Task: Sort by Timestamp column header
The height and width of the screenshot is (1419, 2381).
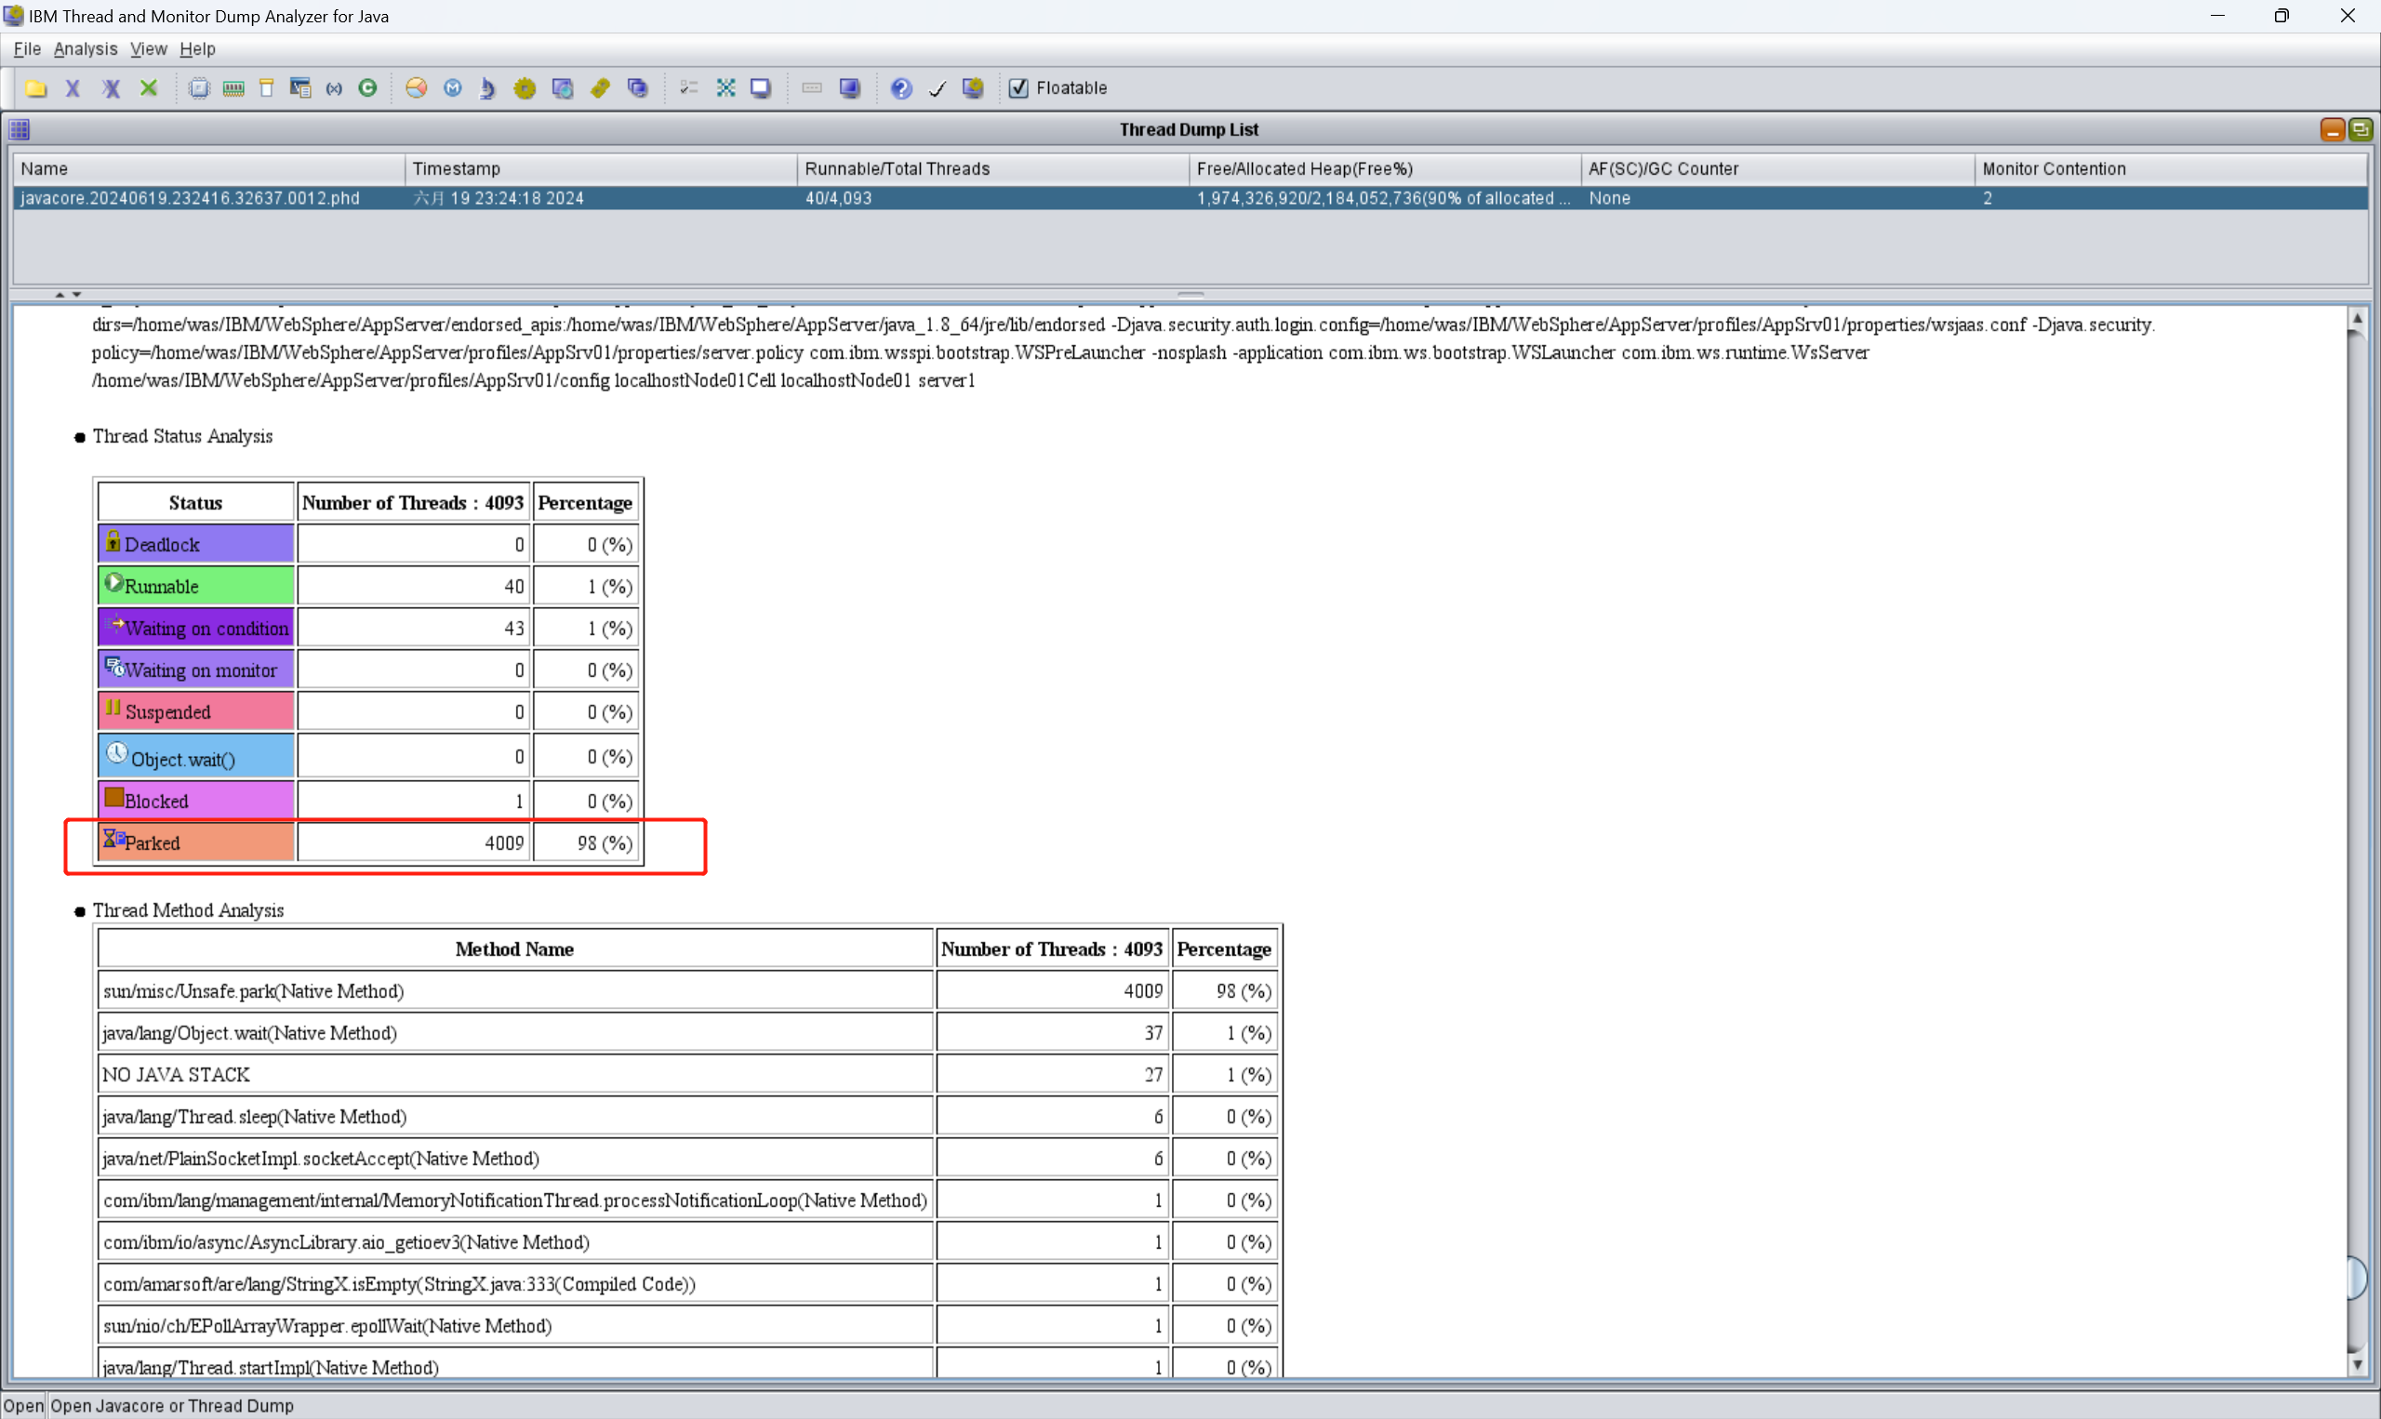Action: (x=601, y=169)
